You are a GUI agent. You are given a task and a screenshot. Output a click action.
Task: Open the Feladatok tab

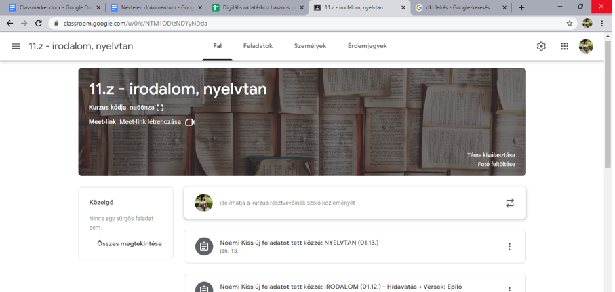tap(258, 46)
